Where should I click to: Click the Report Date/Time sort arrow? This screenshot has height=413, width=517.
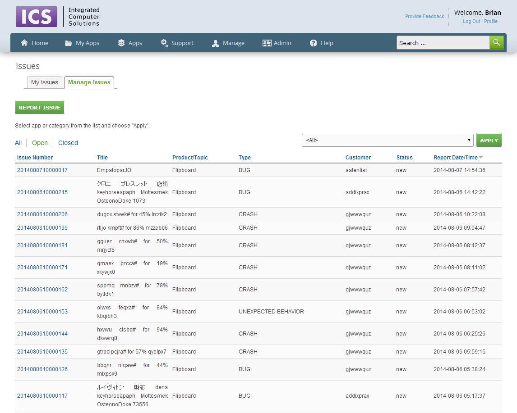[481, 157]
